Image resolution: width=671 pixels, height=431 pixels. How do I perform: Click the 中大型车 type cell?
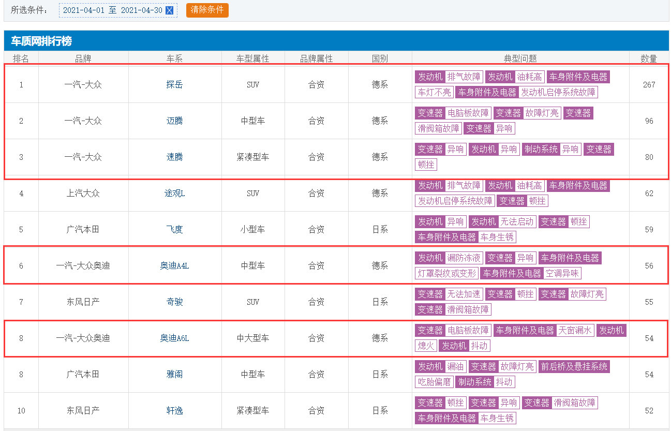pyautogui.click(x=253, y=338)
